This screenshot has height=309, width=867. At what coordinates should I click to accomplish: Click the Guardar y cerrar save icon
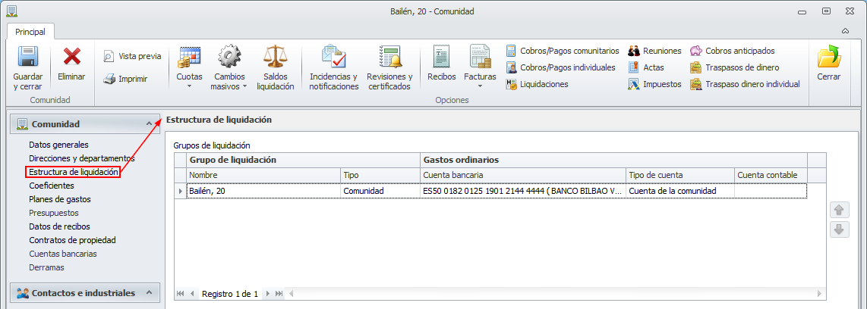coord(28,58)
